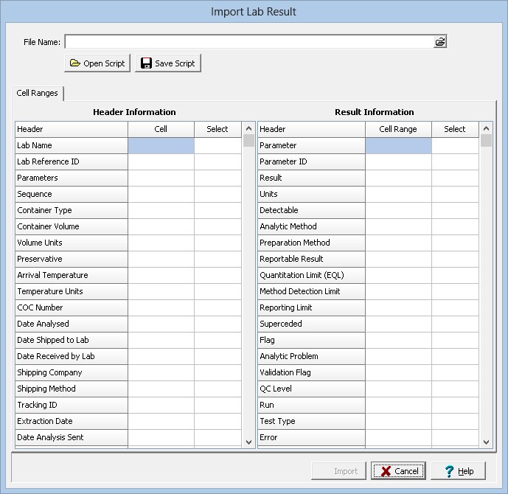Image resolution: width=508 pixels, height=494 pixels.
Task: Open Help for this dialog
Action: point(459,471)
